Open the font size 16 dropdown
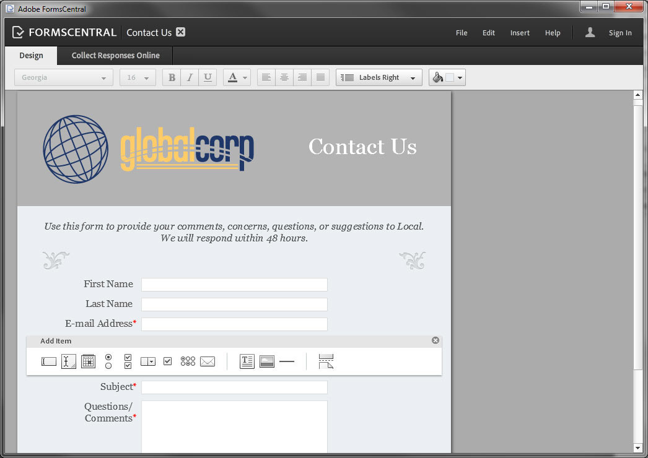This screenshot has width=648, height=458. point(138,77)
